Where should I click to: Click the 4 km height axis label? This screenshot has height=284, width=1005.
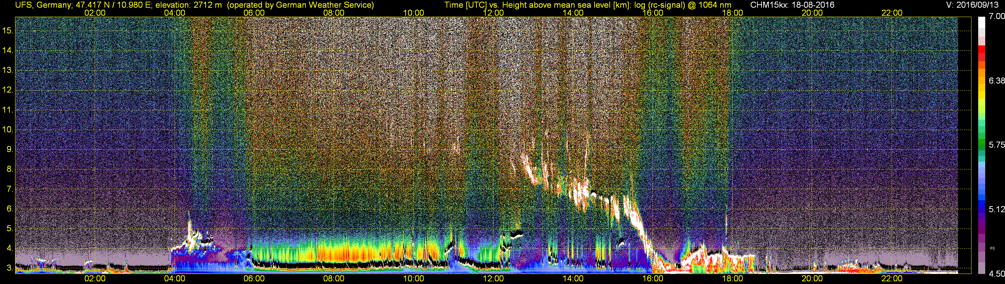tap(10, 248)
